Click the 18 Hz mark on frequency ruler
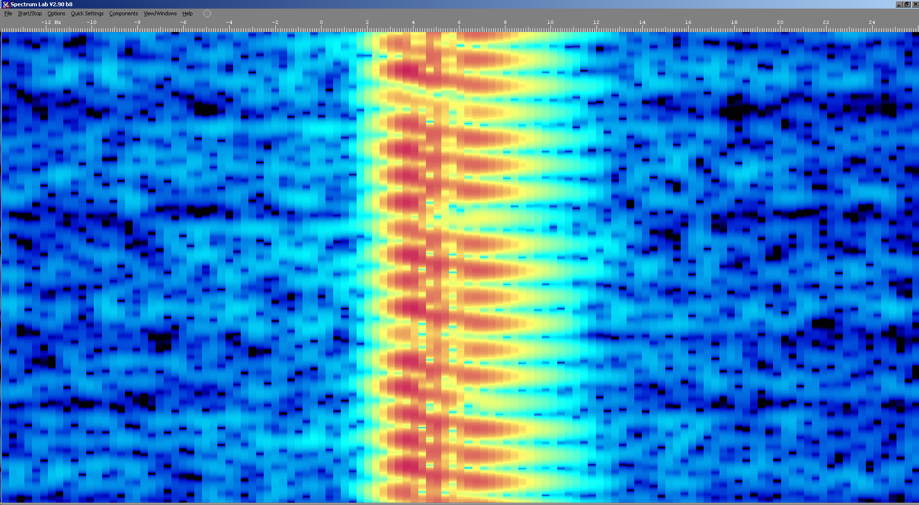Viewport: 919px width, 505px height. [734, 23]
